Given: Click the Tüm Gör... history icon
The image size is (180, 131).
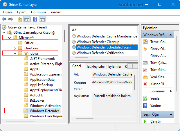Looking at the screenshot, I should point(145,70).
